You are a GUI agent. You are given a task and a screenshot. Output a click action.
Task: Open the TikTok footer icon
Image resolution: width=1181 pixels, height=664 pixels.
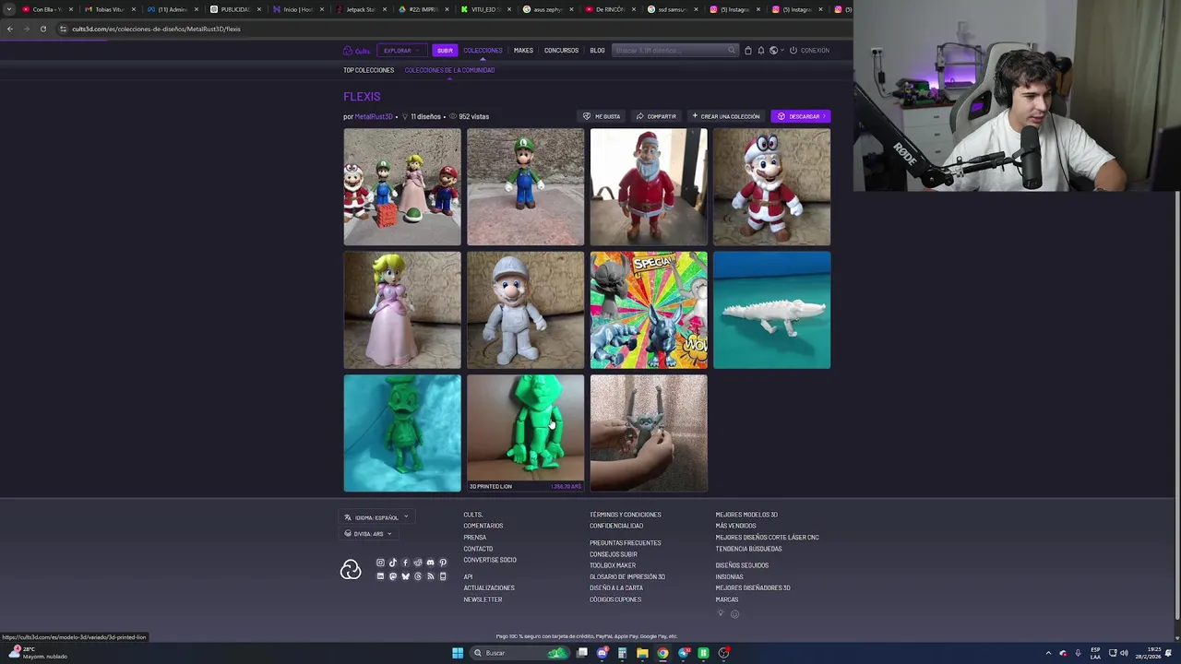(392, 563)
